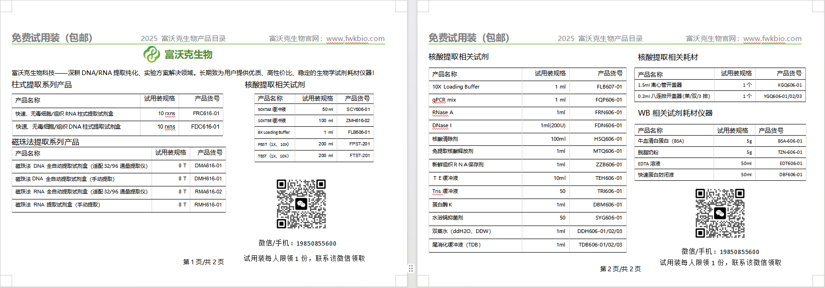This screenshot has height=288, width=825.
Task: Click the dotted handle between the two pages
Action: (x=411, y=268)
